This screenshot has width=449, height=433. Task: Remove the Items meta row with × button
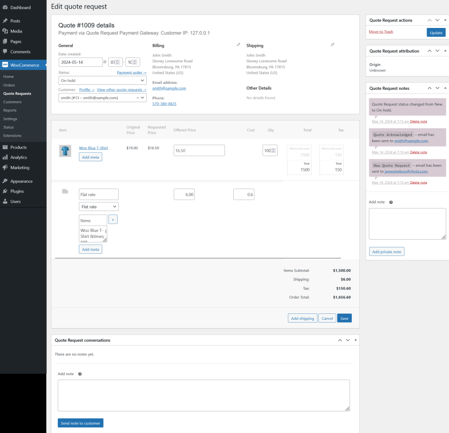pyautogui.click(x=113, y=219)
